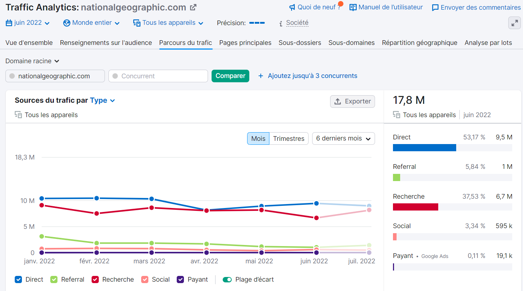Open the Tous les appareils device dropdown
This screenshot has width=523, height=291.
[168, 23]
